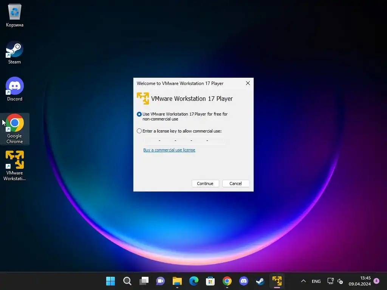Select the Google Chrome desktop shortcut
The height and width of the screenshot is (290, 387).
(x=15, y=129)
